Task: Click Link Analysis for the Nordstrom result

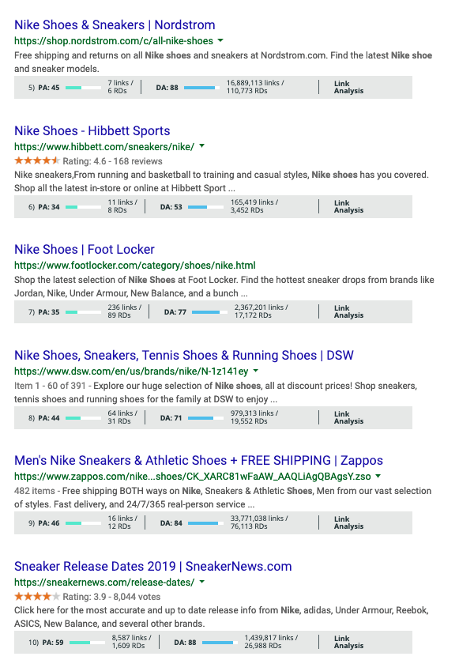Action: (348, 87)
